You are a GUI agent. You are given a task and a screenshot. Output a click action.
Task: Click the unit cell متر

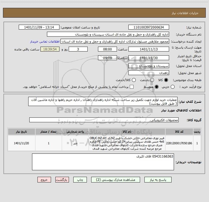pos(75,143)
